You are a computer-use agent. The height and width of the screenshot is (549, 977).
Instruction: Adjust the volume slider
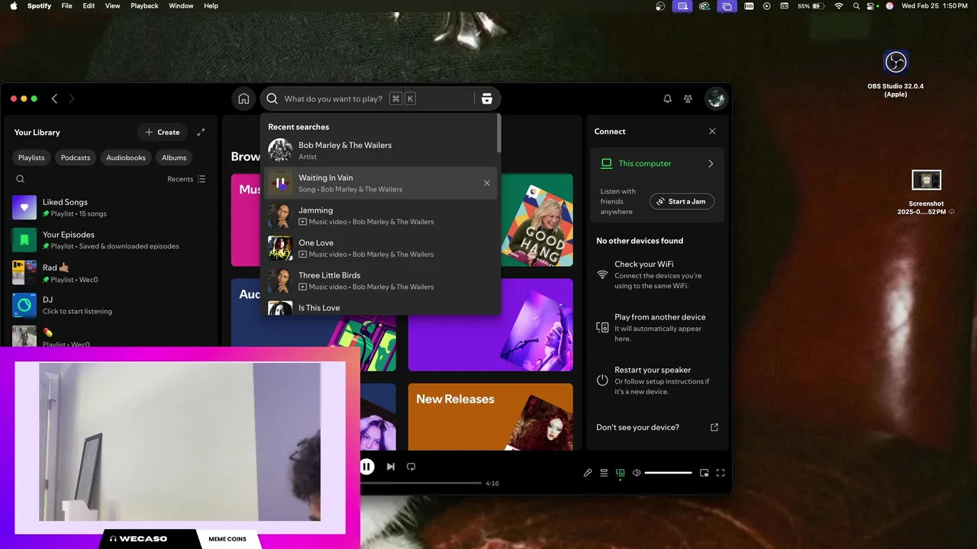[668, 473]
